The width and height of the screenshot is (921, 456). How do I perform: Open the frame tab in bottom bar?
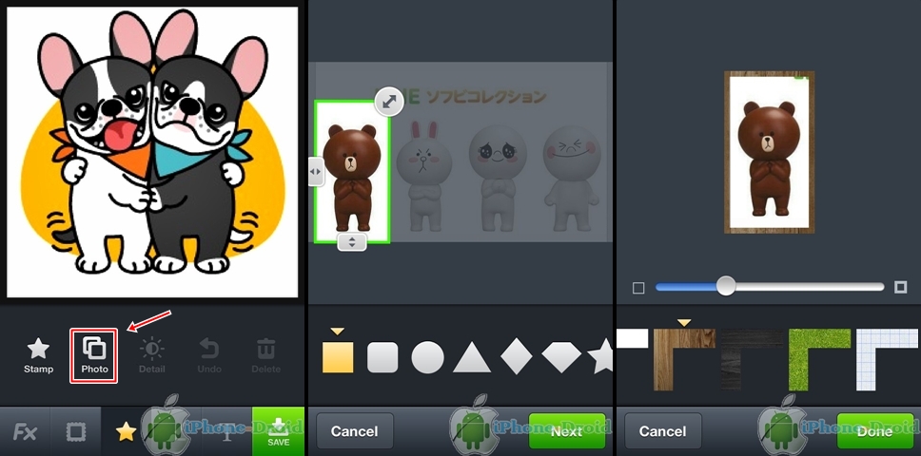point(76,432)
